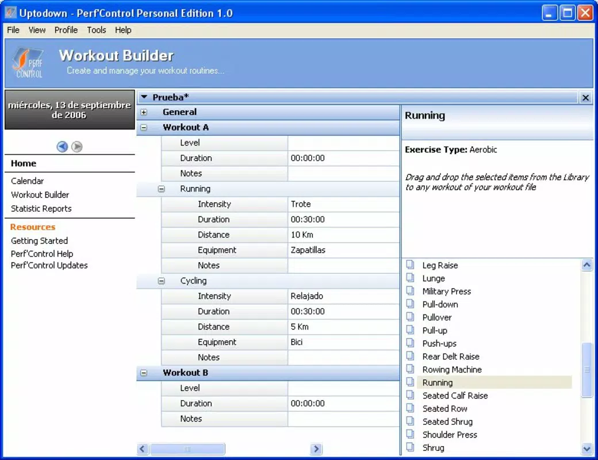Go to Calendar in sidebar

click(27, 181)
